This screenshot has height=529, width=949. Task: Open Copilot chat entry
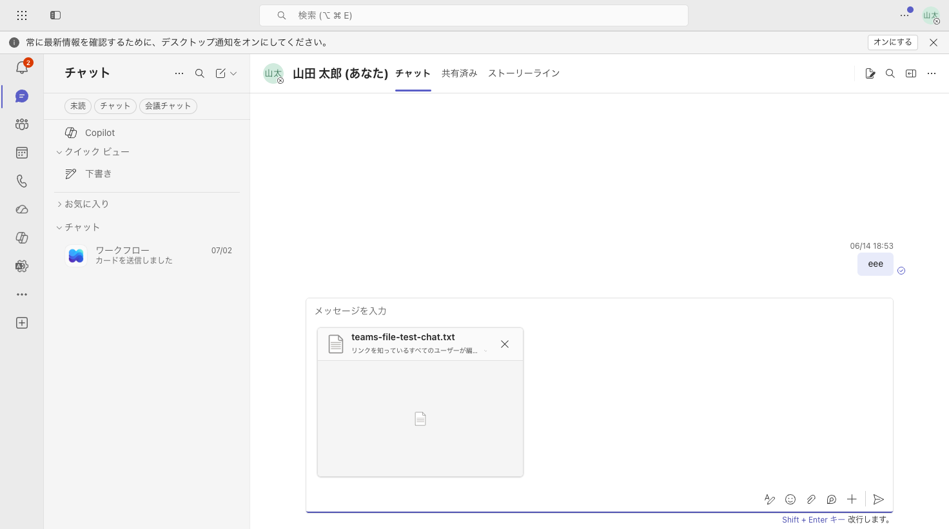pyautogui.click(x=147, y=133)
